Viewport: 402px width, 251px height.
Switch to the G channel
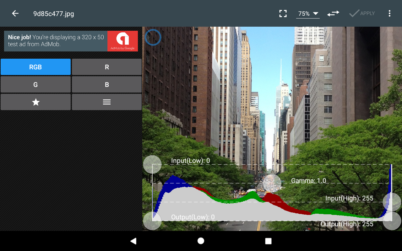click(35, 84)
